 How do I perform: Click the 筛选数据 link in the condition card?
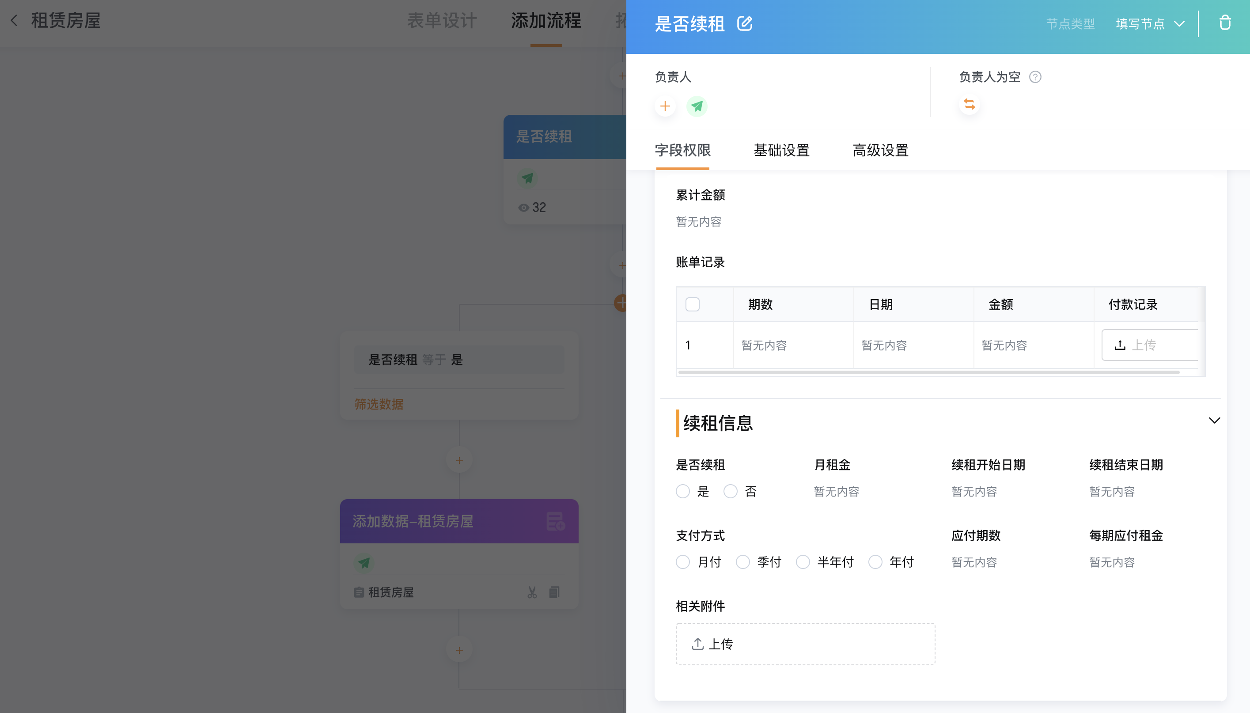pos(379,404)
